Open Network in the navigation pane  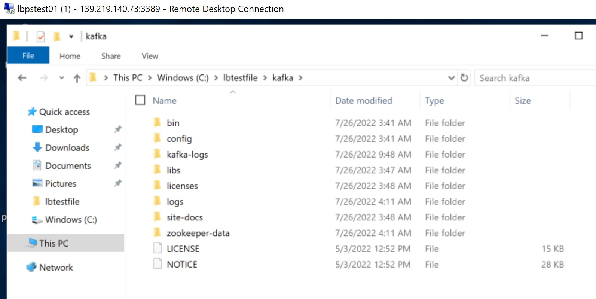(56, 267)
